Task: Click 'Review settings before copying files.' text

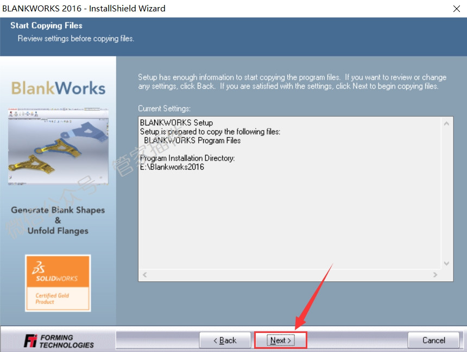Action: 76,39
